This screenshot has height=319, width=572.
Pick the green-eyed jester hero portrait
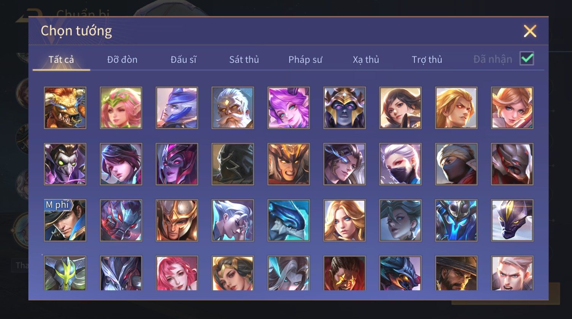click(x=65, y=164)
